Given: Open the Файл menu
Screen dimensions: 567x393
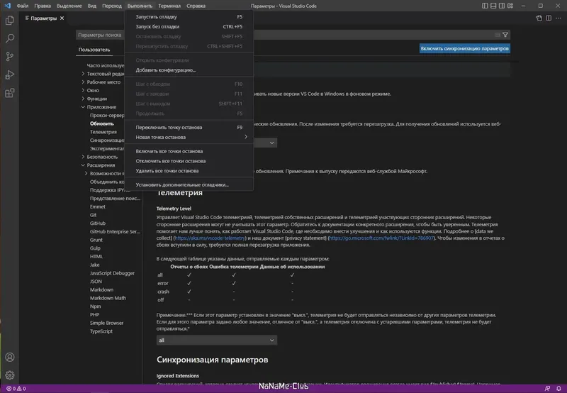Looking at the screenshot, I should (23, 6).
